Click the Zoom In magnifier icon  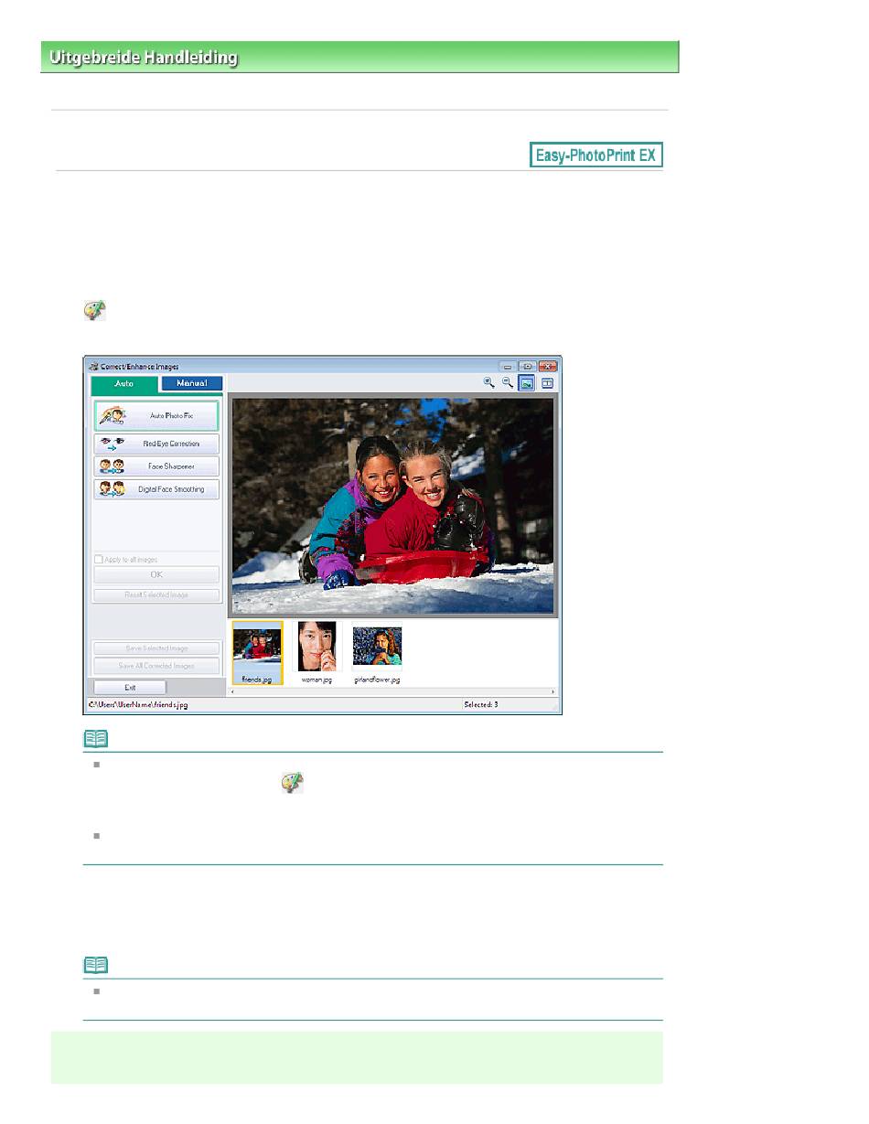489,384
